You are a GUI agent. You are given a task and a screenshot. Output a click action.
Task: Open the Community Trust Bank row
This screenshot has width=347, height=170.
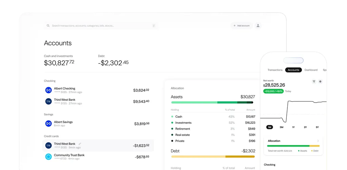pyautogui.click(x=98, y=157)
